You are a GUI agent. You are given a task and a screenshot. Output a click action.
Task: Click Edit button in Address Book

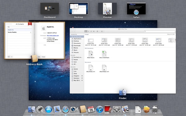click(x=39, y=57)
